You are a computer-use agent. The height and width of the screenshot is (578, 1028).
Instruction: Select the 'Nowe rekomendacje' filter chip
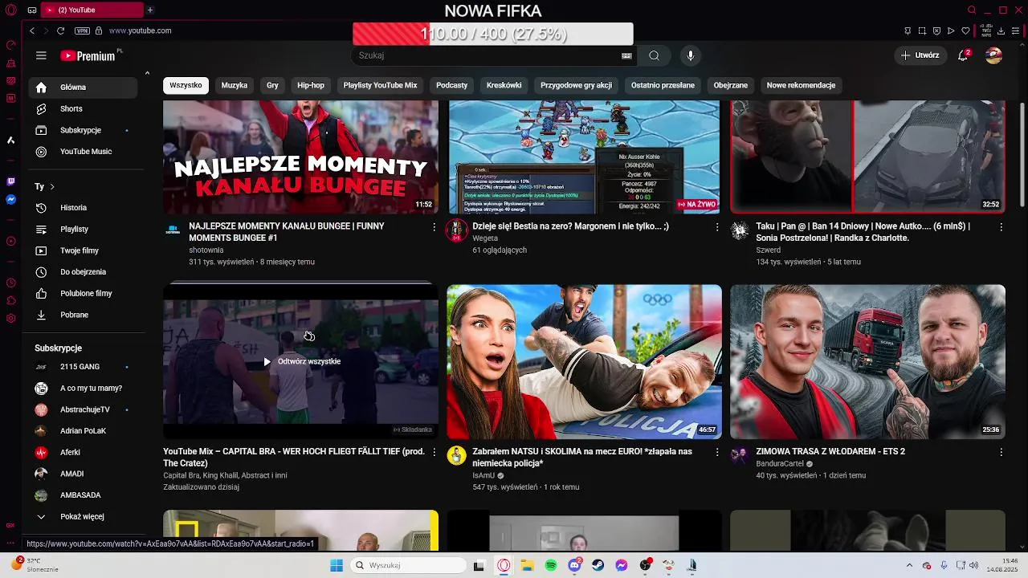pos(801,85)
